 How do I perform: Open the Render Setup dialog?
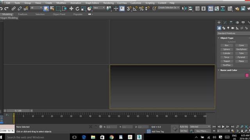[237, 9]
